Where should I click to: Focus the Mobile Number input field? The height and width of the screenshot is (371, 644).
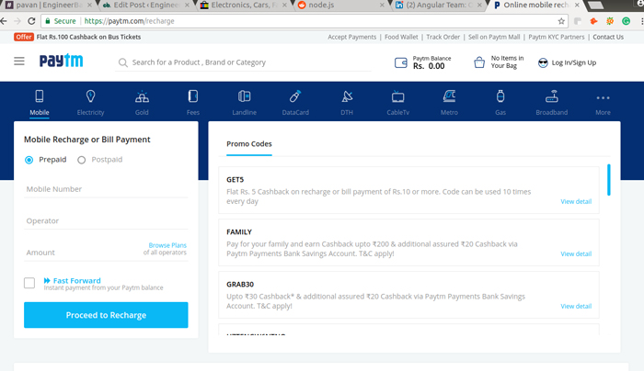pyautogui.click(x=106, y=189)
